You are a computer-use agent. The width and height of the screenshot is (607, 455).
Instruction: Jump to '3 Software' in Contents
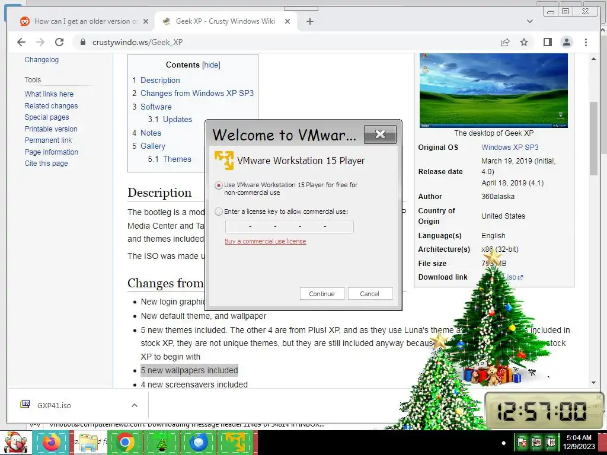pyautogui.click(x=152, y=107)
